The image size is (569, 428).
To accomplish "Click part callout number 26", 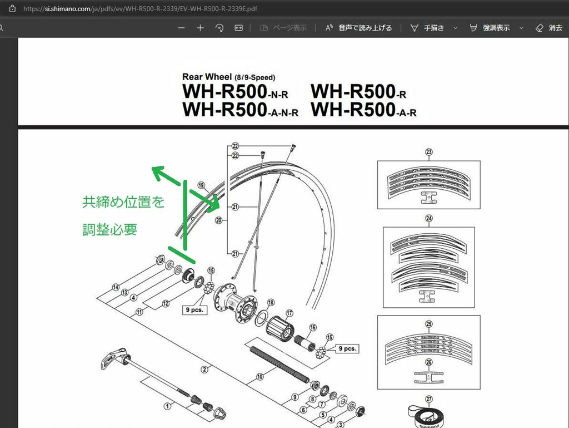I will (429, 362).
